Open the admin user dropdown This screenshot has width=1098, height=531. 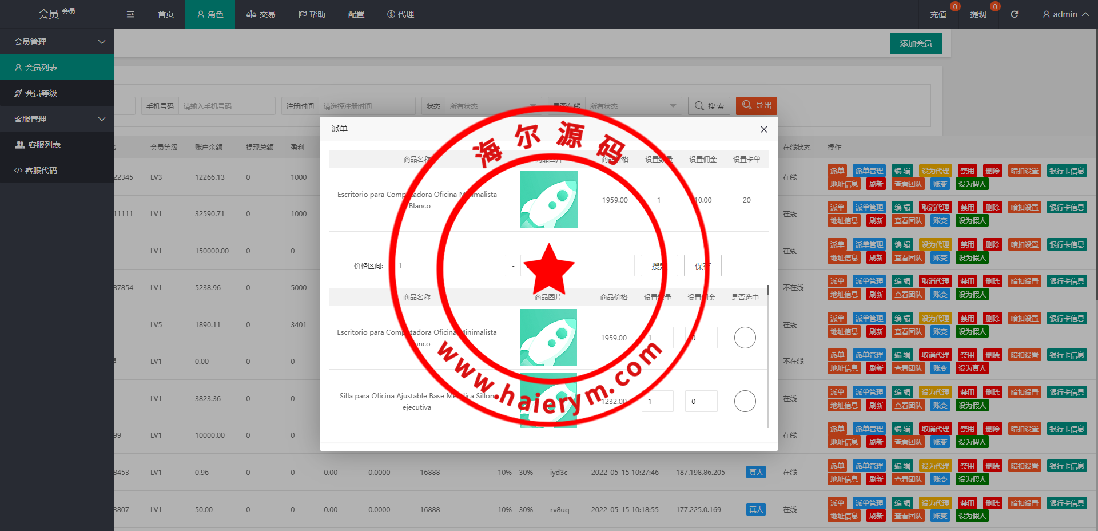pyautogui.click(x=1065, y=14)
